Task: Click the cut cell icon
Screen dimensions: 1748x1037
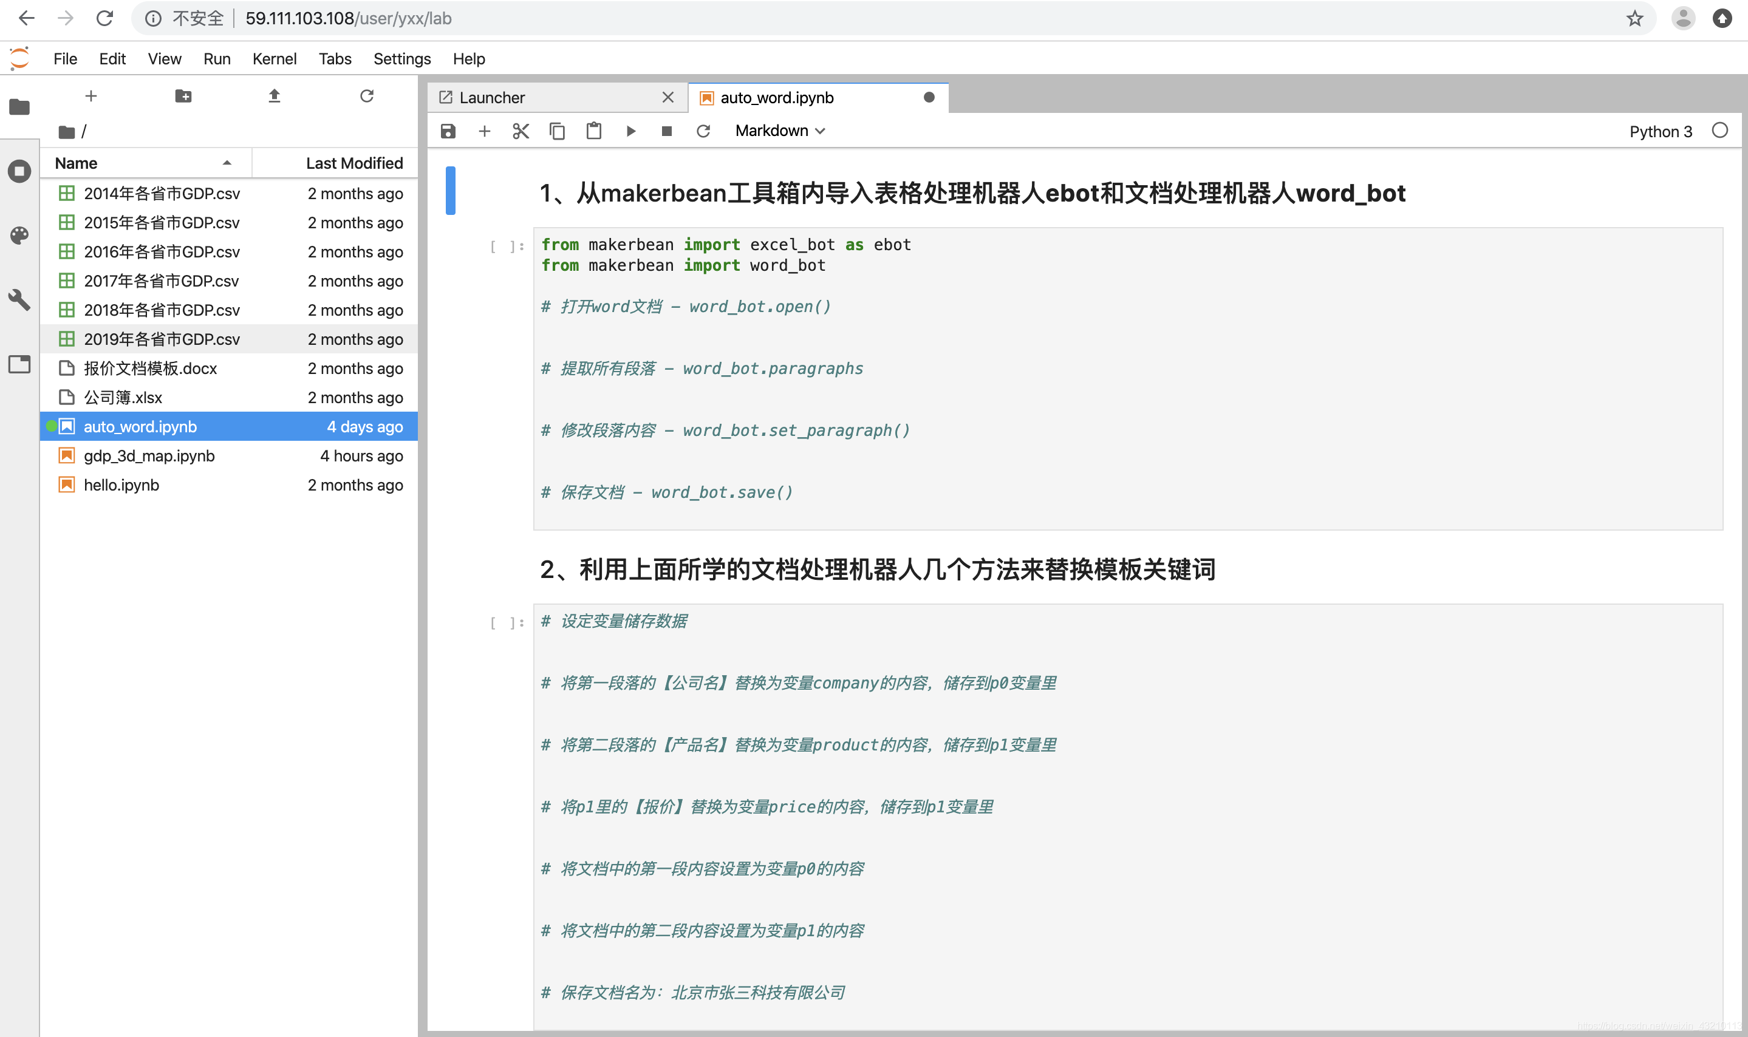Action: [520, 131]
